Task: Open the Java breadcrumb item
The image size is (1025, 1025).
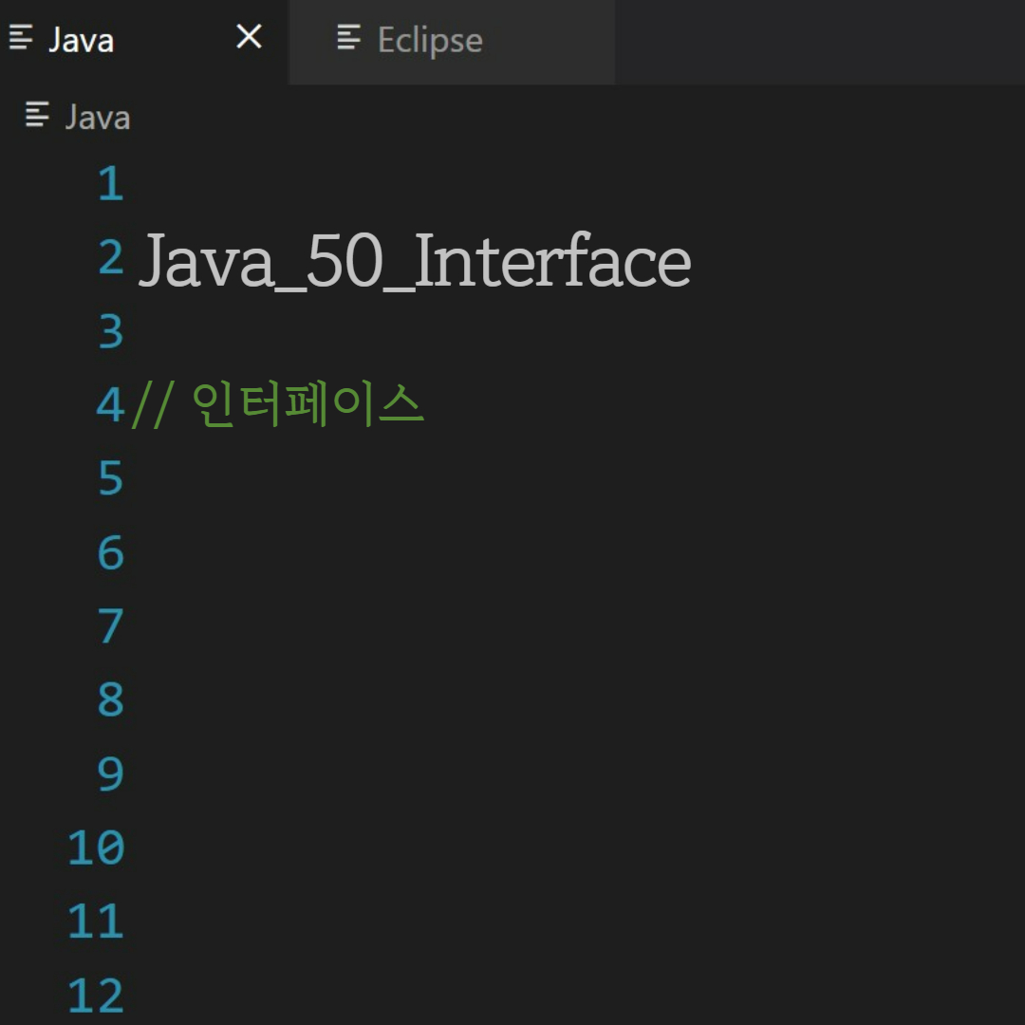Action: (x=98, y=118)
